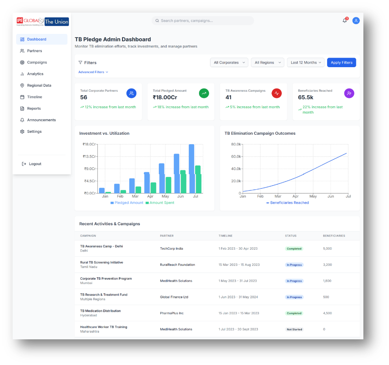Toggle Amount Spent legend in chart

[160, 203]
